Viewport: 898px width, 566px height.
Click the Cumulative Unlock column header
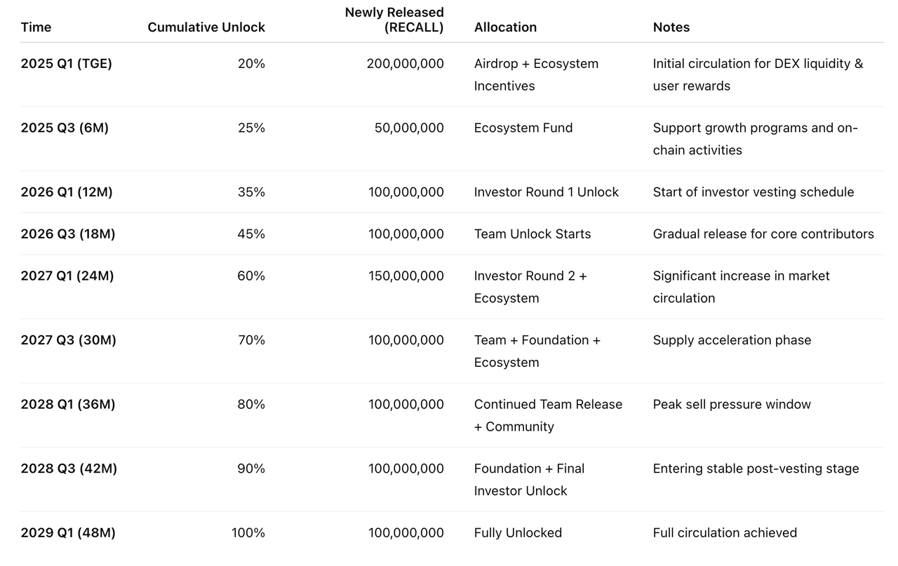206,27
